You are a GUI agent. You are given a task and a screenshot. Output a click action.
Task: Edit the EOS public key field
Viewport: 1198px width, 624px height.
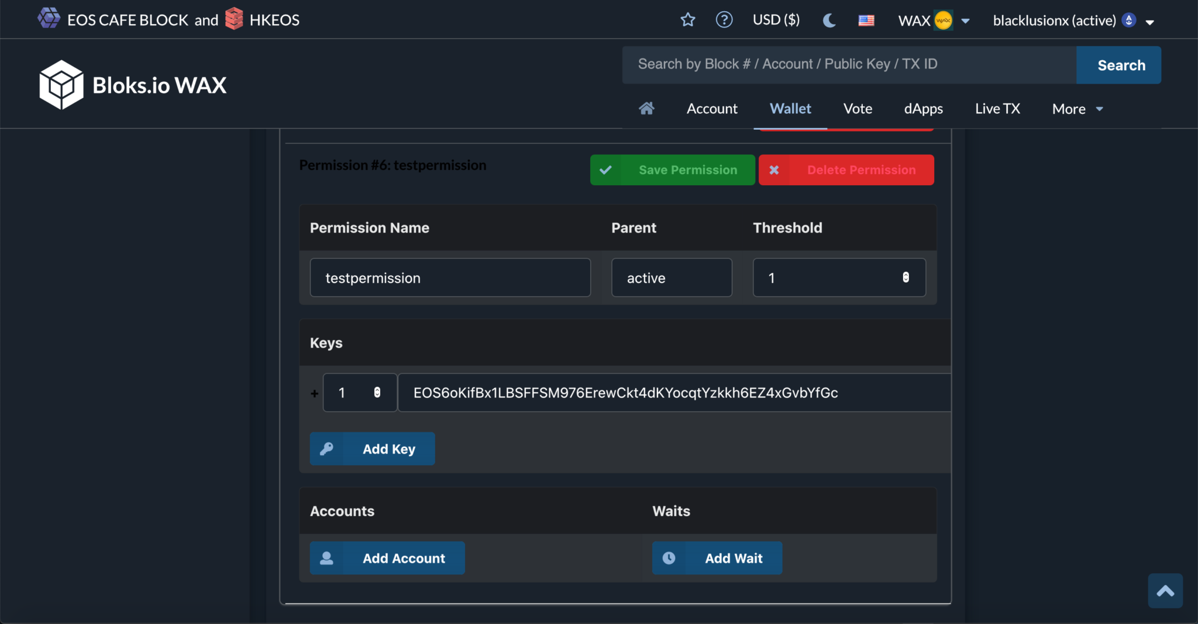pyautogui.click(x=674, y=393)
